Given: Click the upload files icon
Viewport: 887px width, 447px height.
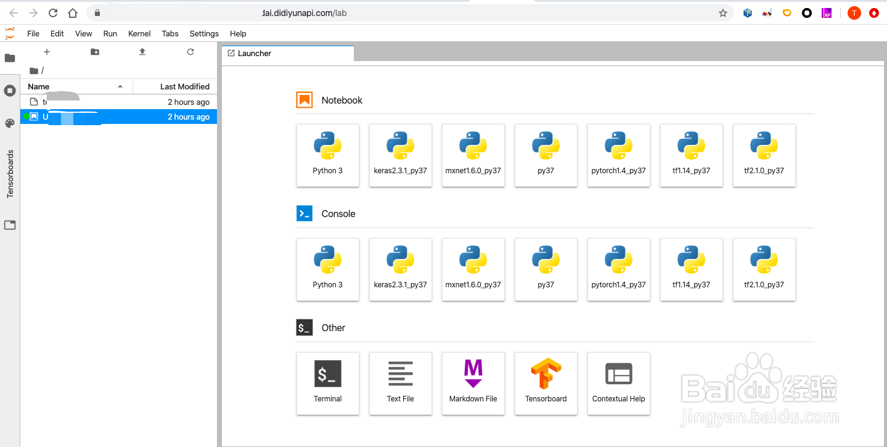Looking at the screenshot, I should click(142, 52).
